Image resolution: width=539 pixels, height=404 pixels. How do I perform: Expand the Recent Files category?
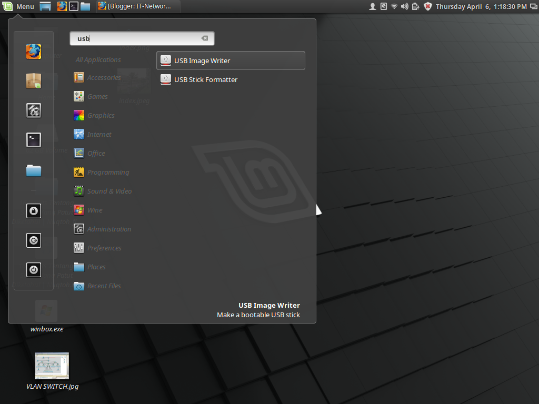tap(103, 286)
